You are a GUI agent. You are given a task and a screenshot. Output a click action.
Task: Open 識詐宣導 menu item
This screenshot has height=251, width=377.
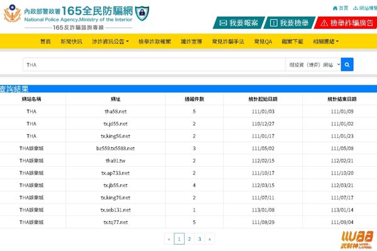pyautogui.click(x=192, y=41)
